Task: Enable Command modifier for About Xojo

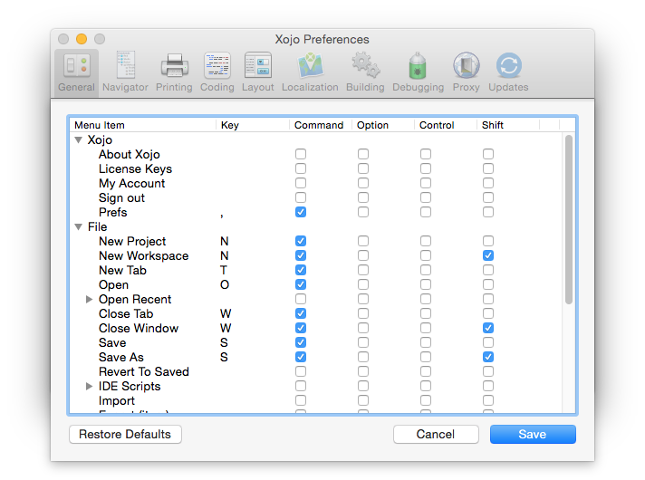Action: pyautogui.click(x=301, y=154)
